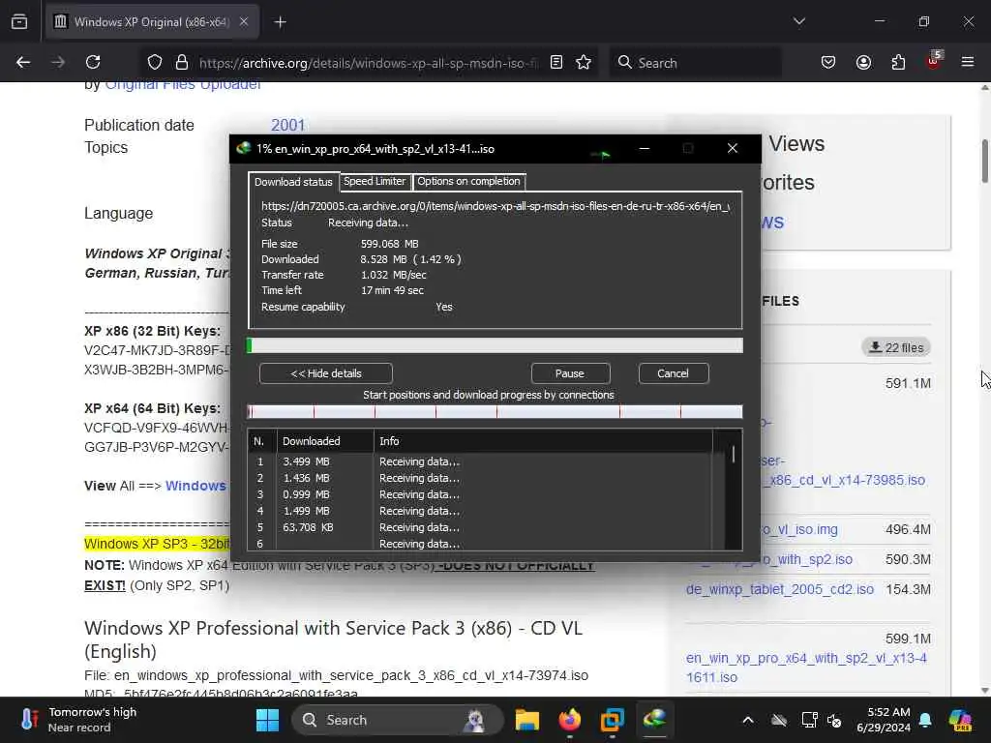List all tabs dropdown arrow
Screen dimensions: 991x743
799,21
